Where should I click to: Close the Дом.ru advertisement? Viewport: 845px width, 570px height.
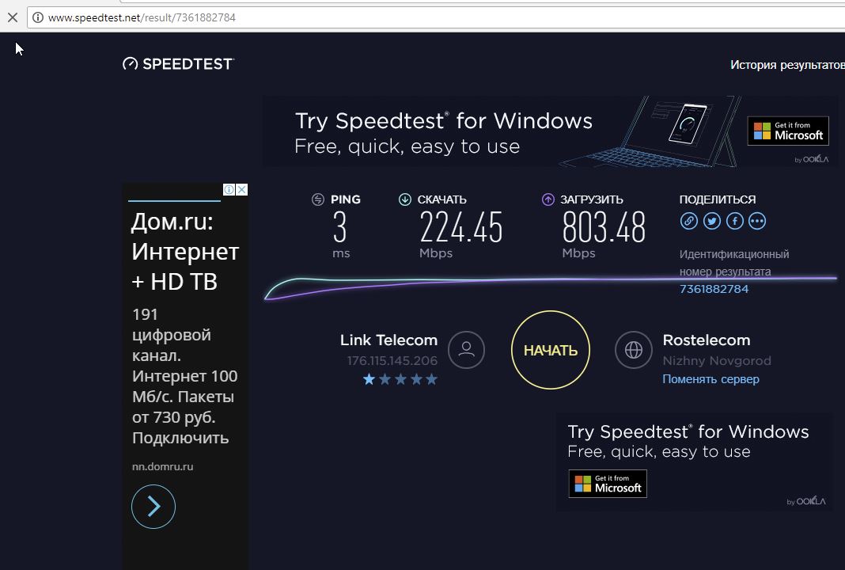pyautogui.click(x=242, y=189)
